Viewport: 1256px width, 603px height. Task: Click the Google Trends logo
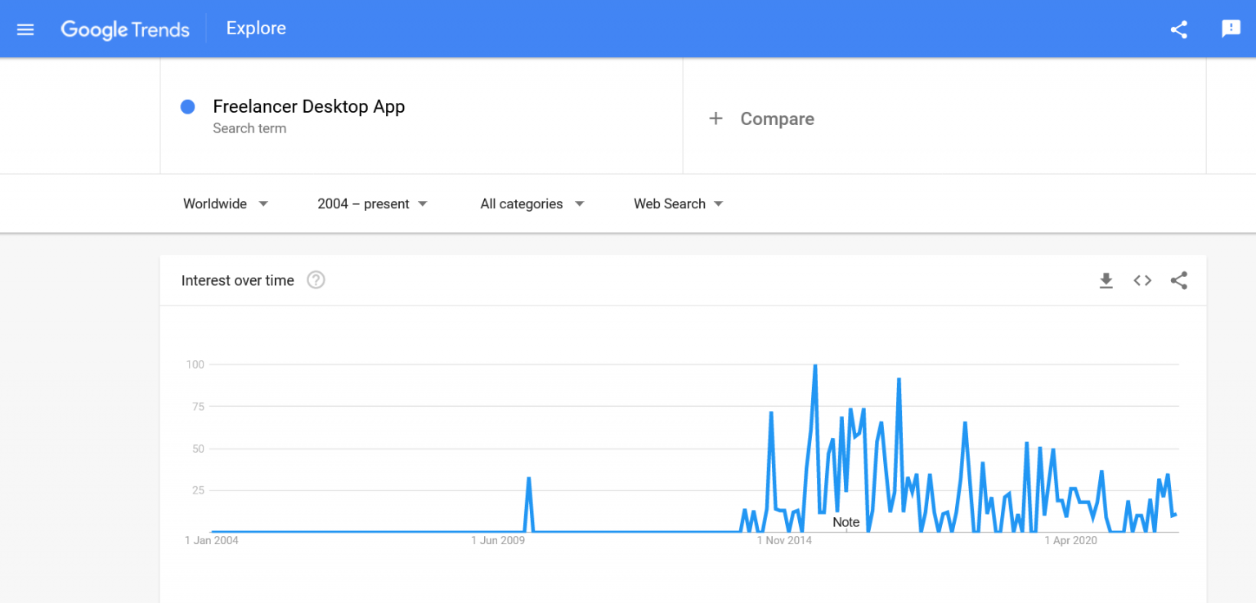(124, 29)
